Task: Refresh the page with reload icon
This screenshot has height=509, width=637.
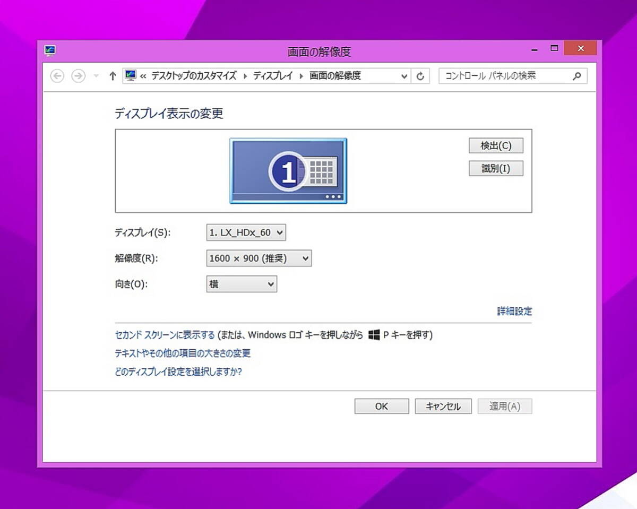Action: click(x=420, y=76)
